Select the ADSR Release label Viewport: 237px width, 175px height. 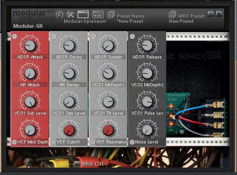click(x=147, y=57)
